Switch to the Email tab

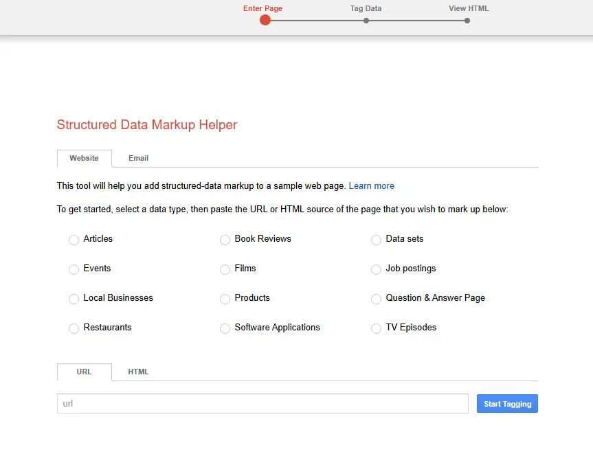(138, 159)
